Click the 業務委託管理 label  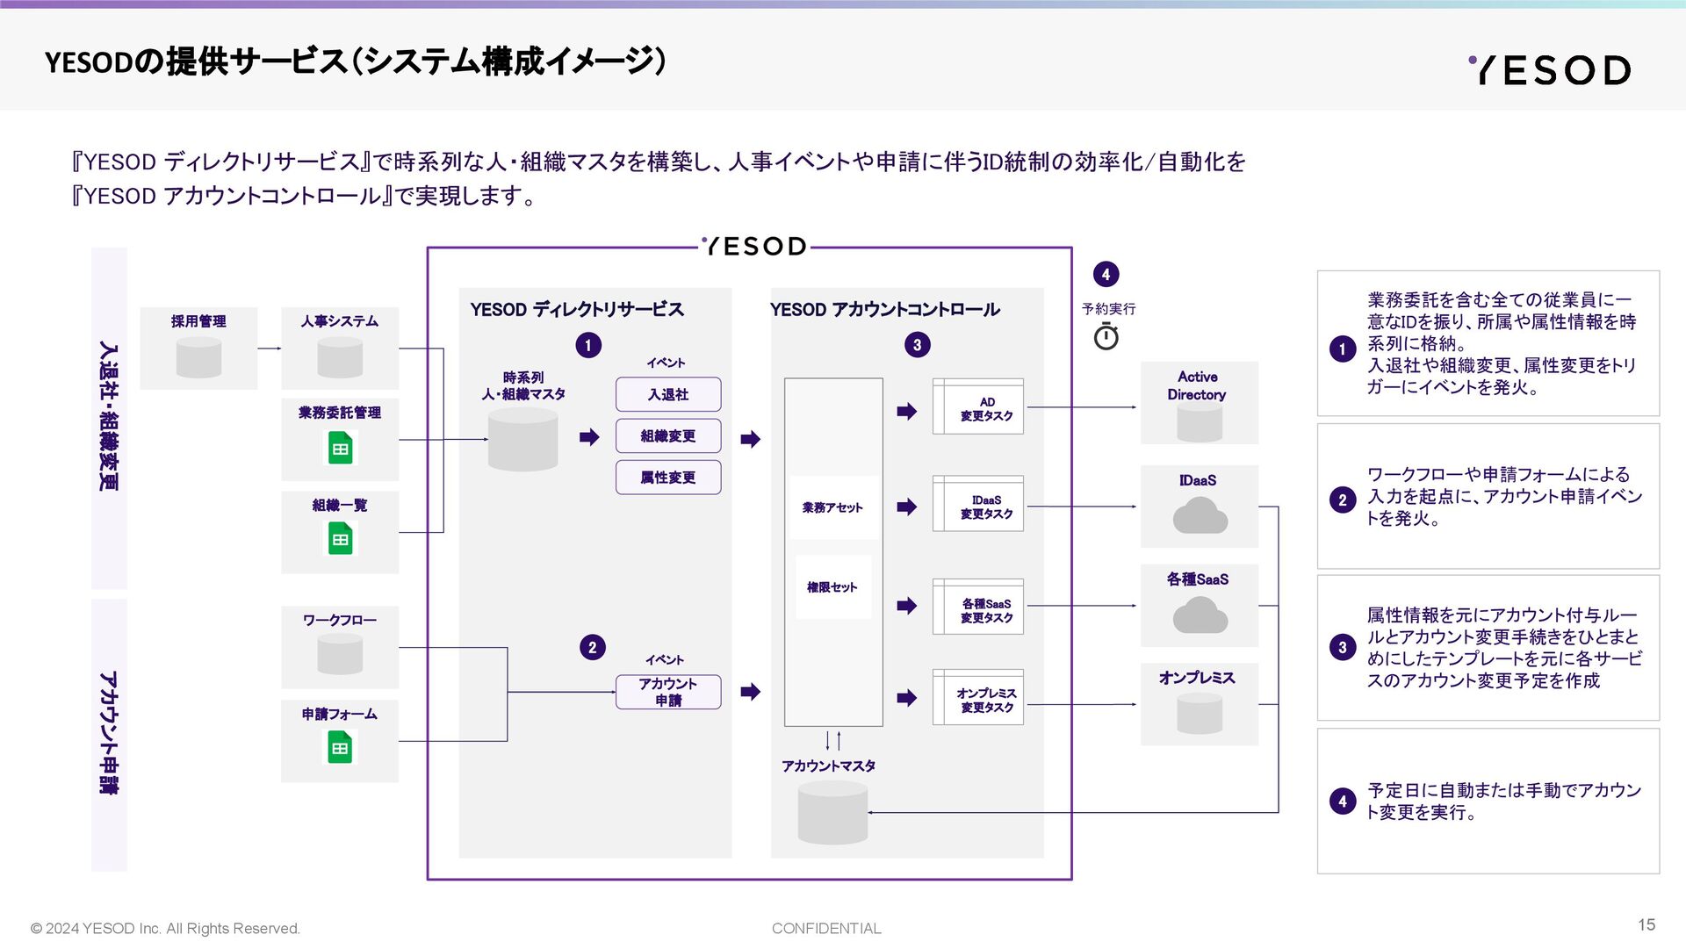click(340, 413)
